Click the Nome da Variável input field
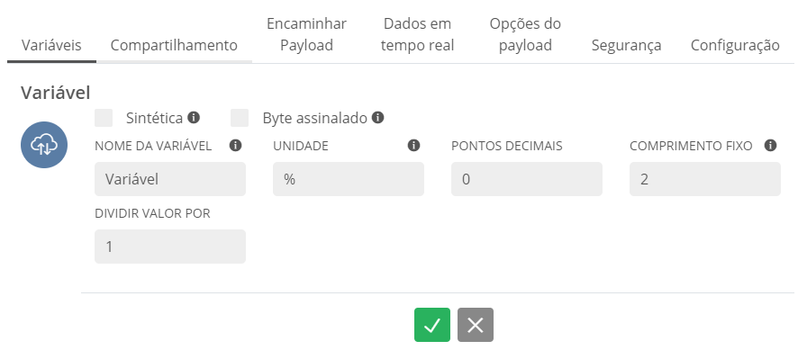This screenshot has height=350, width=807. [170, 179]
